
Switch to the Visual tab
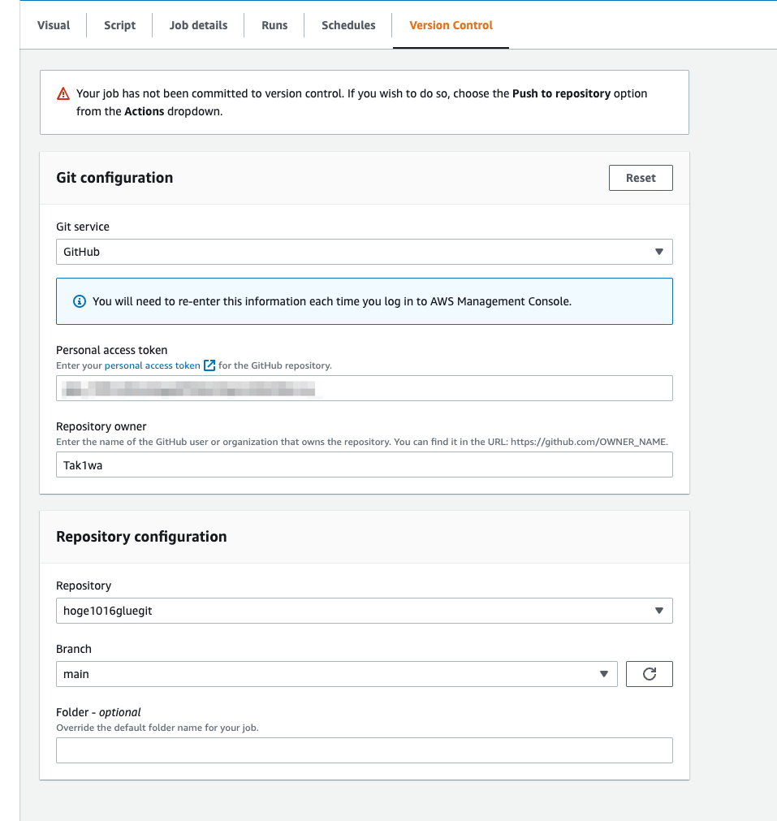[53, 25]
